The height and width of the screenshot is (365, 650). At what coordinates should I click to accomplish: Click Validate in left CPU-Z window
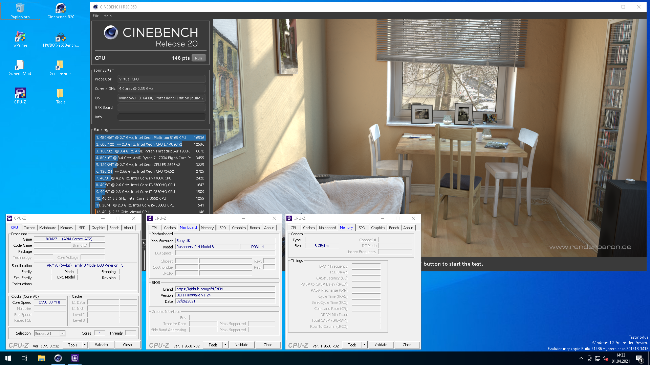tap(101, 345)
